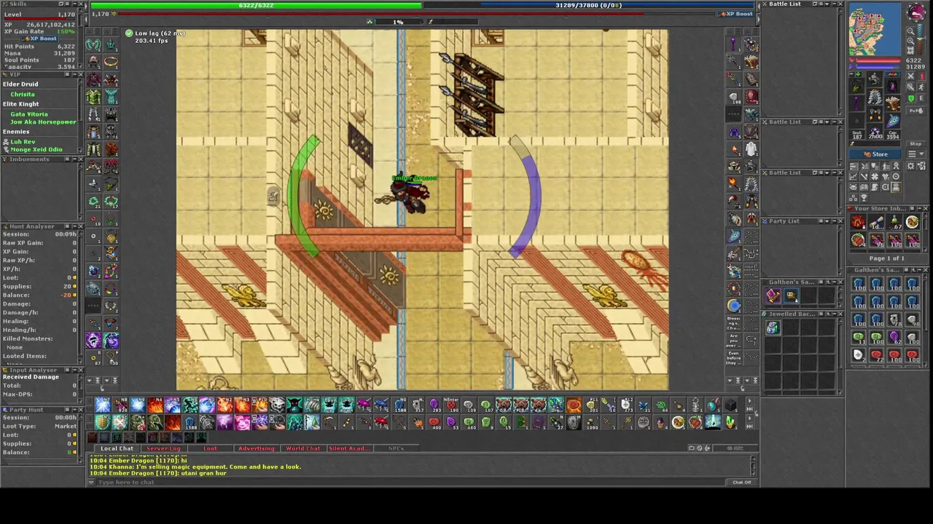Image resolution: width=933 pixels, height=524 pixels.
Task: Select the armor equipment slot
Action: [x=875, y=98]
